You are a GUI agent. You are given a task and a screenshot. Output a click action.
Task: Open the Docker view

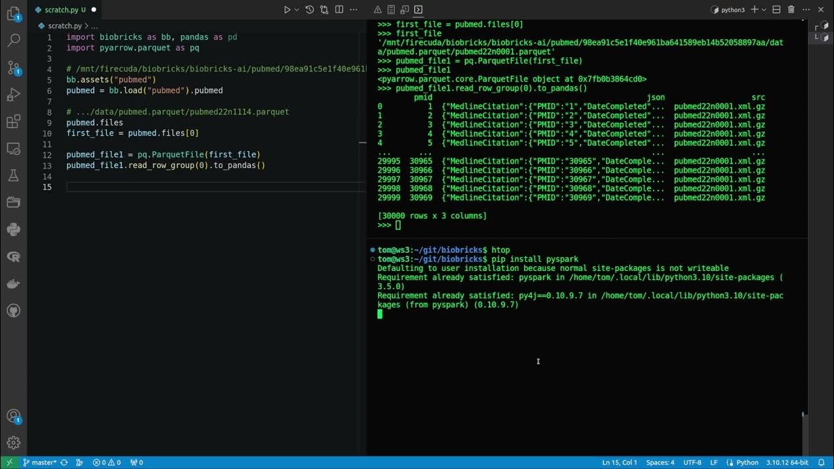pyautogui.click(x=13, y=284)
